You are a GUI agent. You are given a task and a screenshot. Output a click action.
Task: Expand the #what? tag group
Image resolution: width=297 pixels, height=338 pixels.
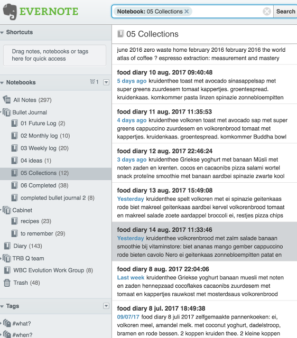[1, 323]
